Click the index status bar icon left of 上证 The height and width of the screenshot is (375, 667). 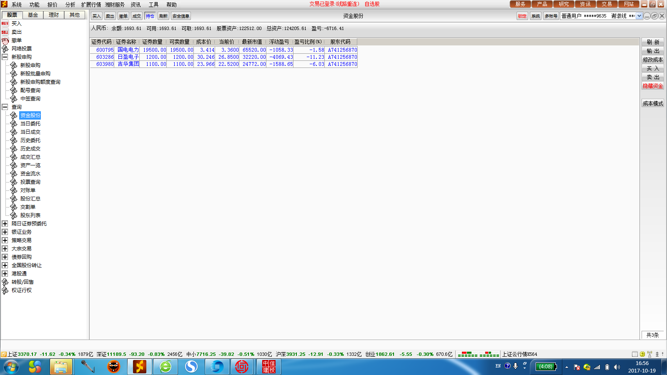(3, 354)
